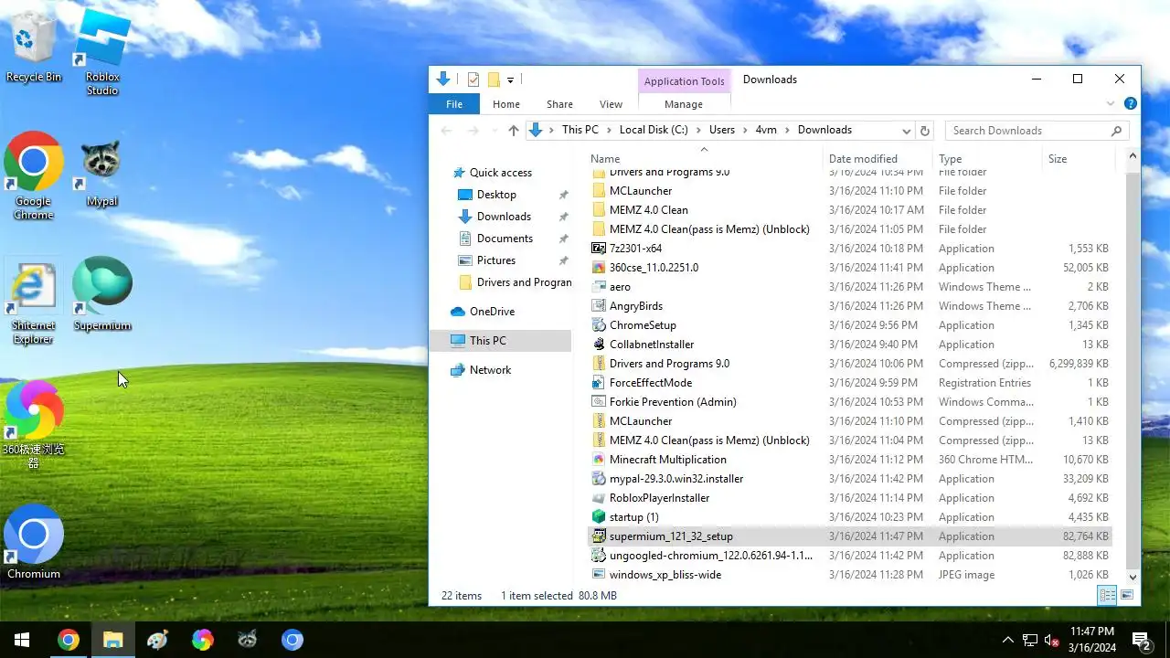Select Chromium desktop shortcut

34,542
